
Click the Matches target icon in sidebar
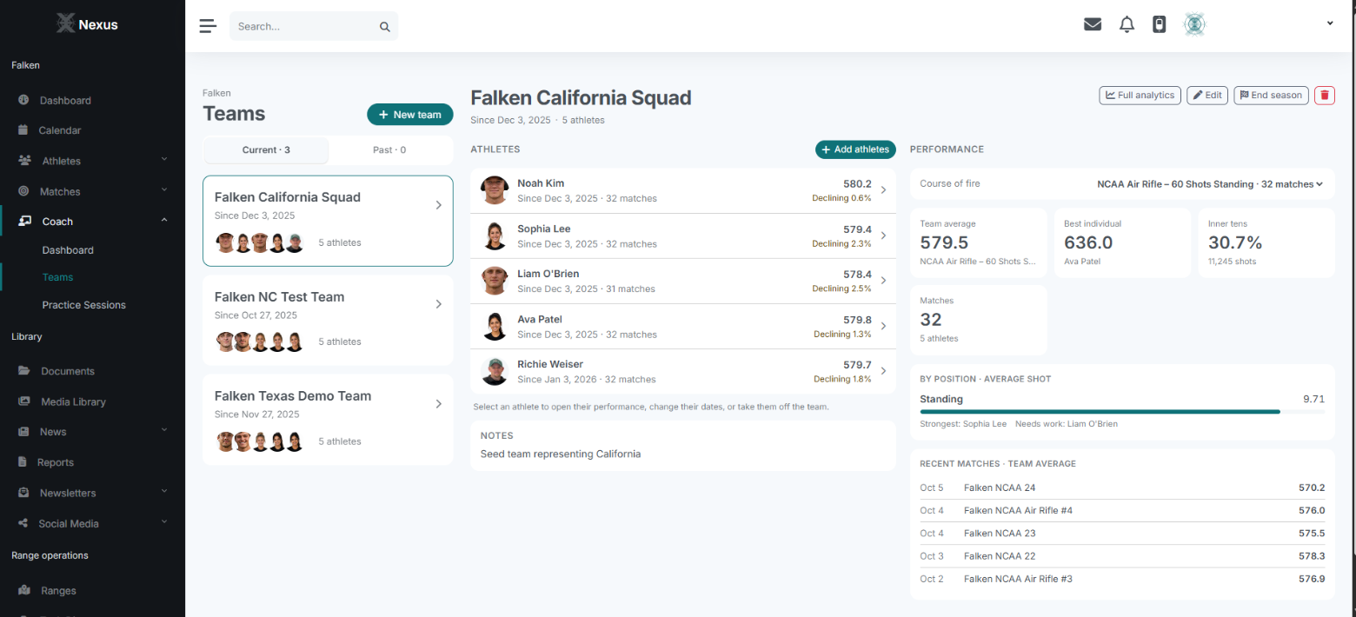tap(23, 191)
